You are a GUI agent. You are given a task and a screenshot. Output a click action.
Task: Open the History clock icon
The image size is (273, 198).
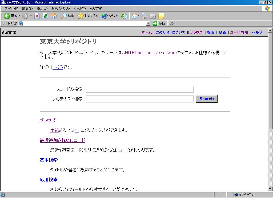pyautogui.click(x=124, y=16)
